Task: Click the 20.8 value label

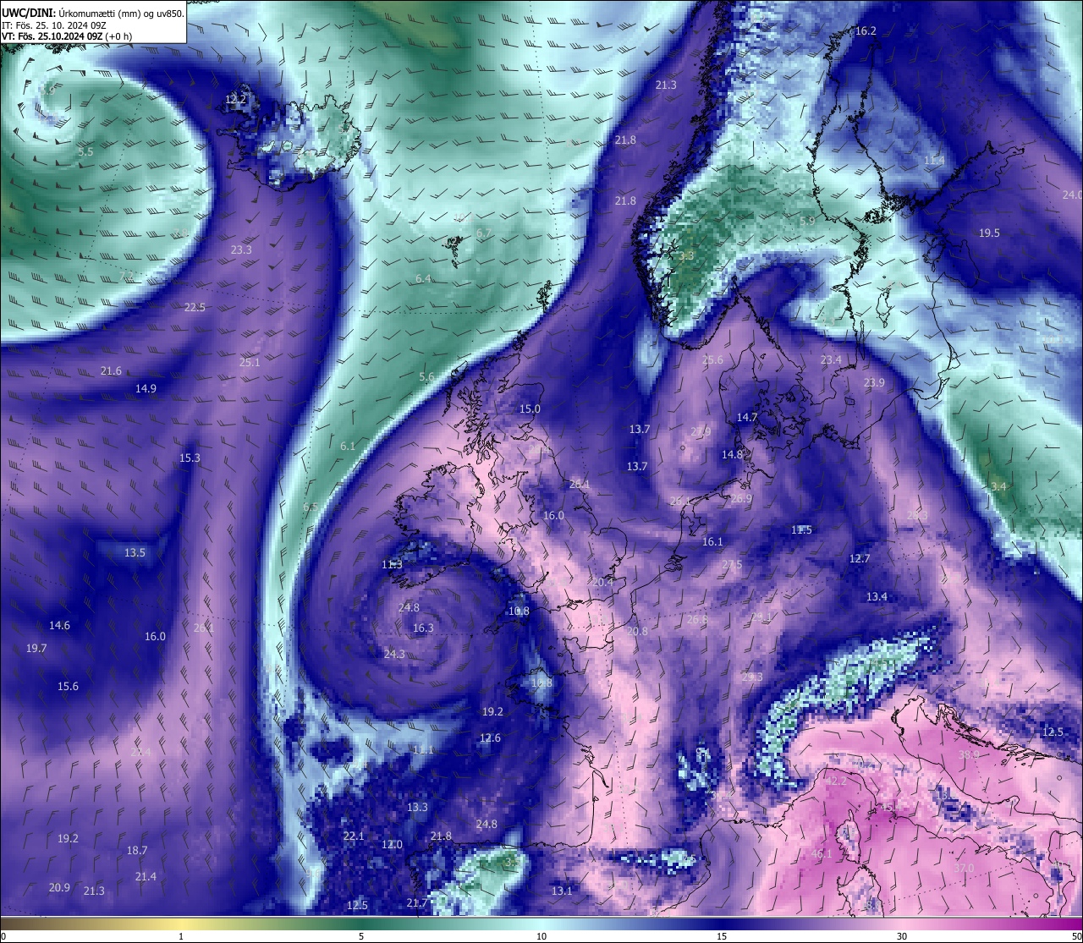Action: pyautogui.click(x=637, y=631)
